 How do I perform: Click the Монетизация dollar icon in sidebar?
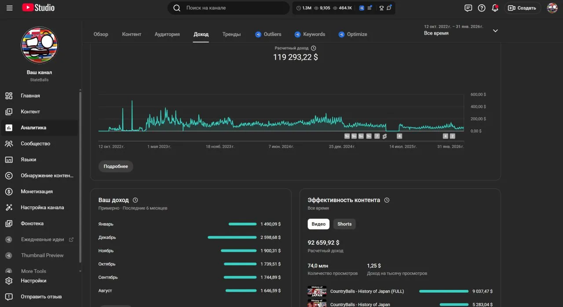(9, 191)
